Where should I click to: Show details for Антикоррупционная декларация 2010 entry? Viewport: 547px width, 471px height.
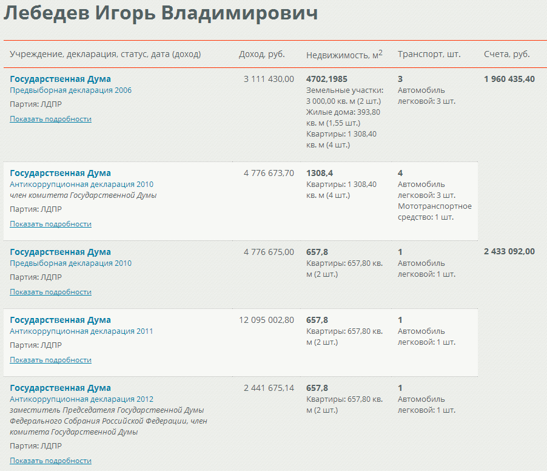tap(50, 224)
